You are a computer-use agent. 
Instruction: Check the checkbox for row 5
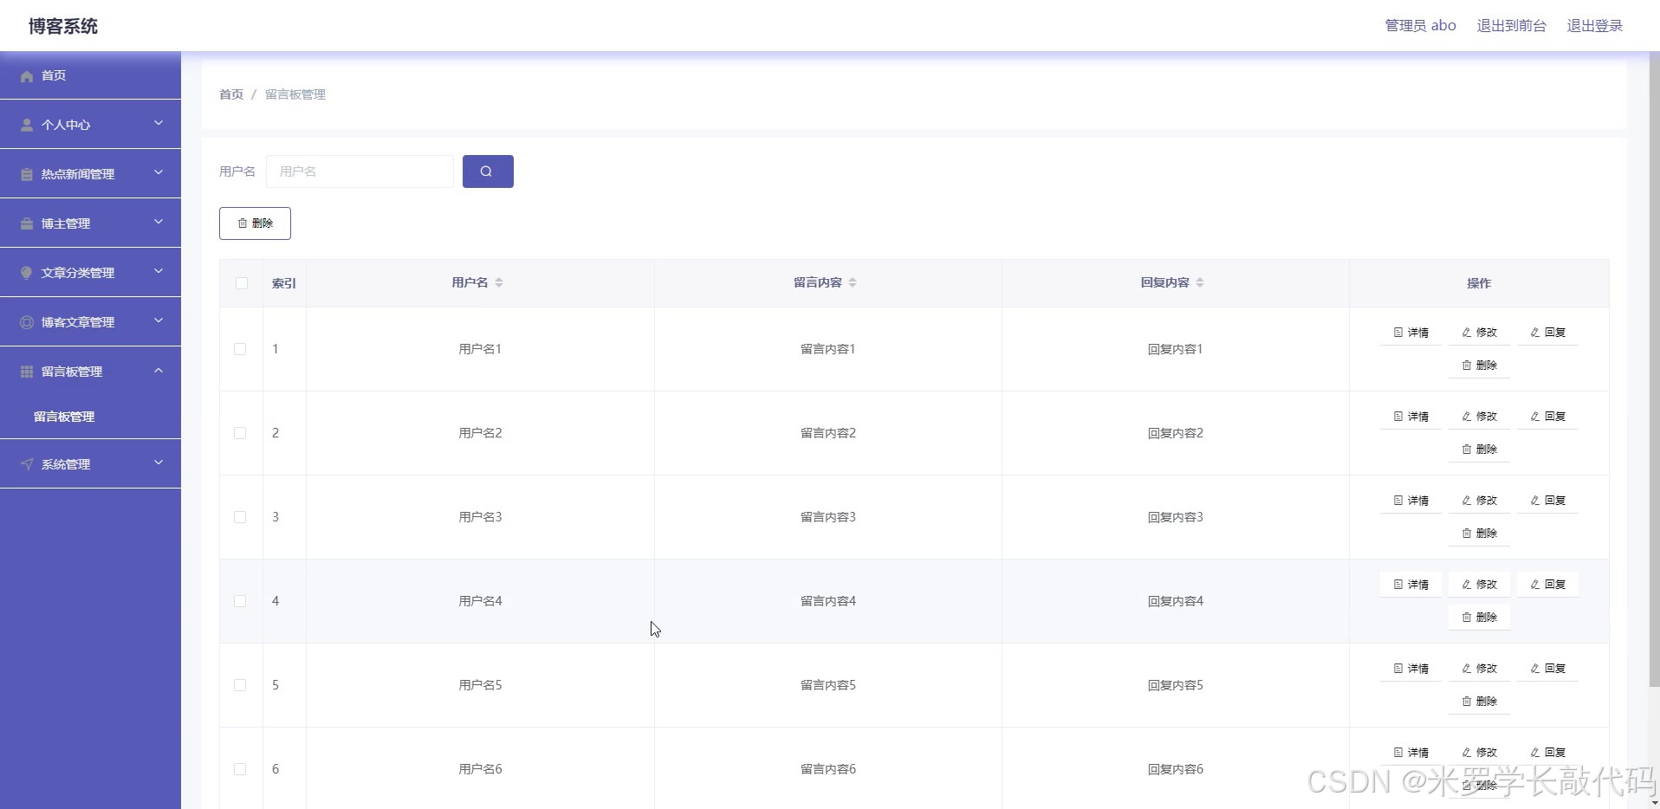(240, 685)
